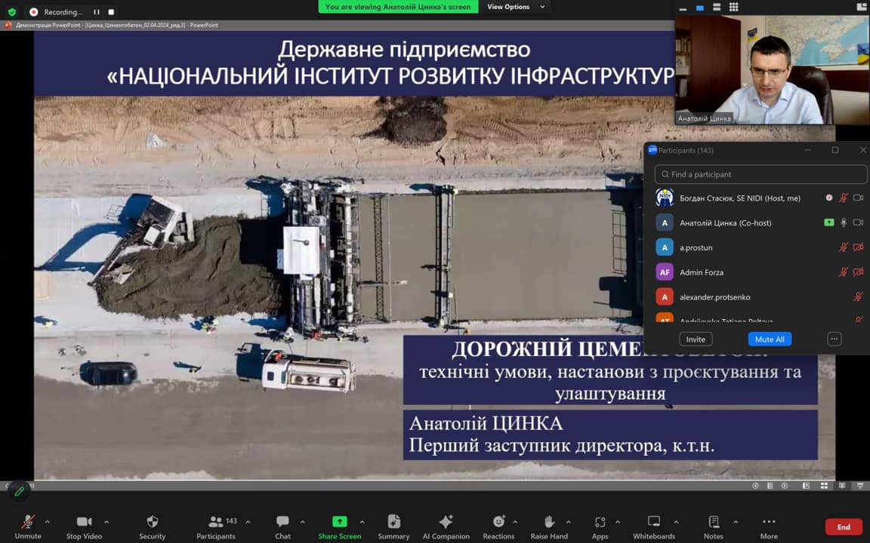Click the Find a participant search field
This screenshot has width=870, height=543.
760,174
